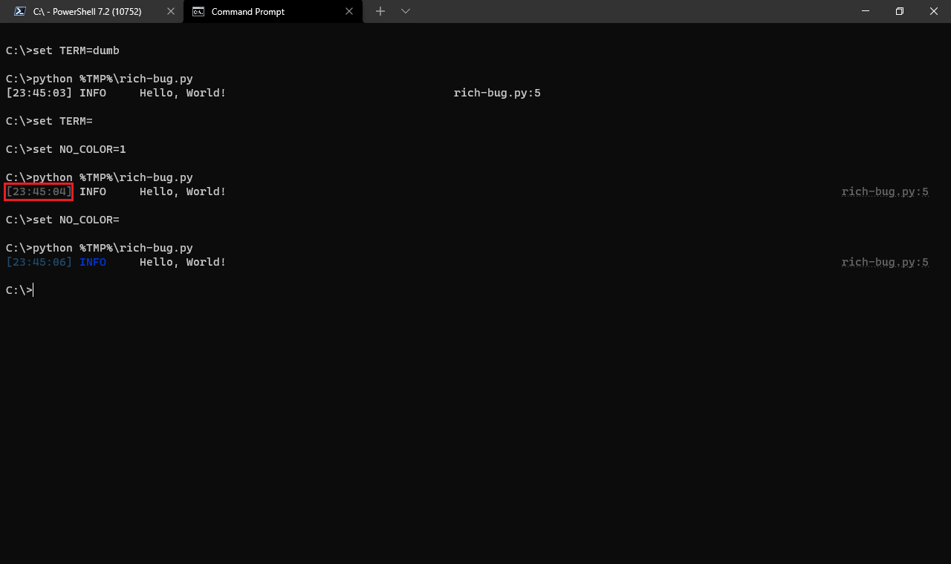951x564 pixels.
Task: Click 'Hello, World!' on the 23:45:06 line
Action: tap(183, 262)
